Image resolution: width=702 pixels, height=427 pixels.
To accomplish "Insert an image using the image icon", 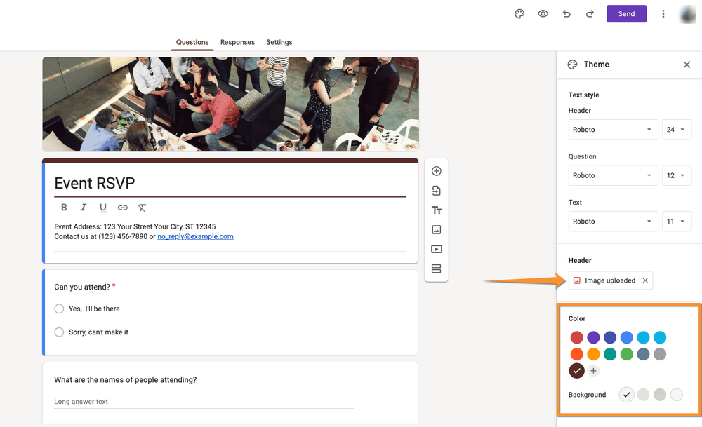I will tap(437, 229).
